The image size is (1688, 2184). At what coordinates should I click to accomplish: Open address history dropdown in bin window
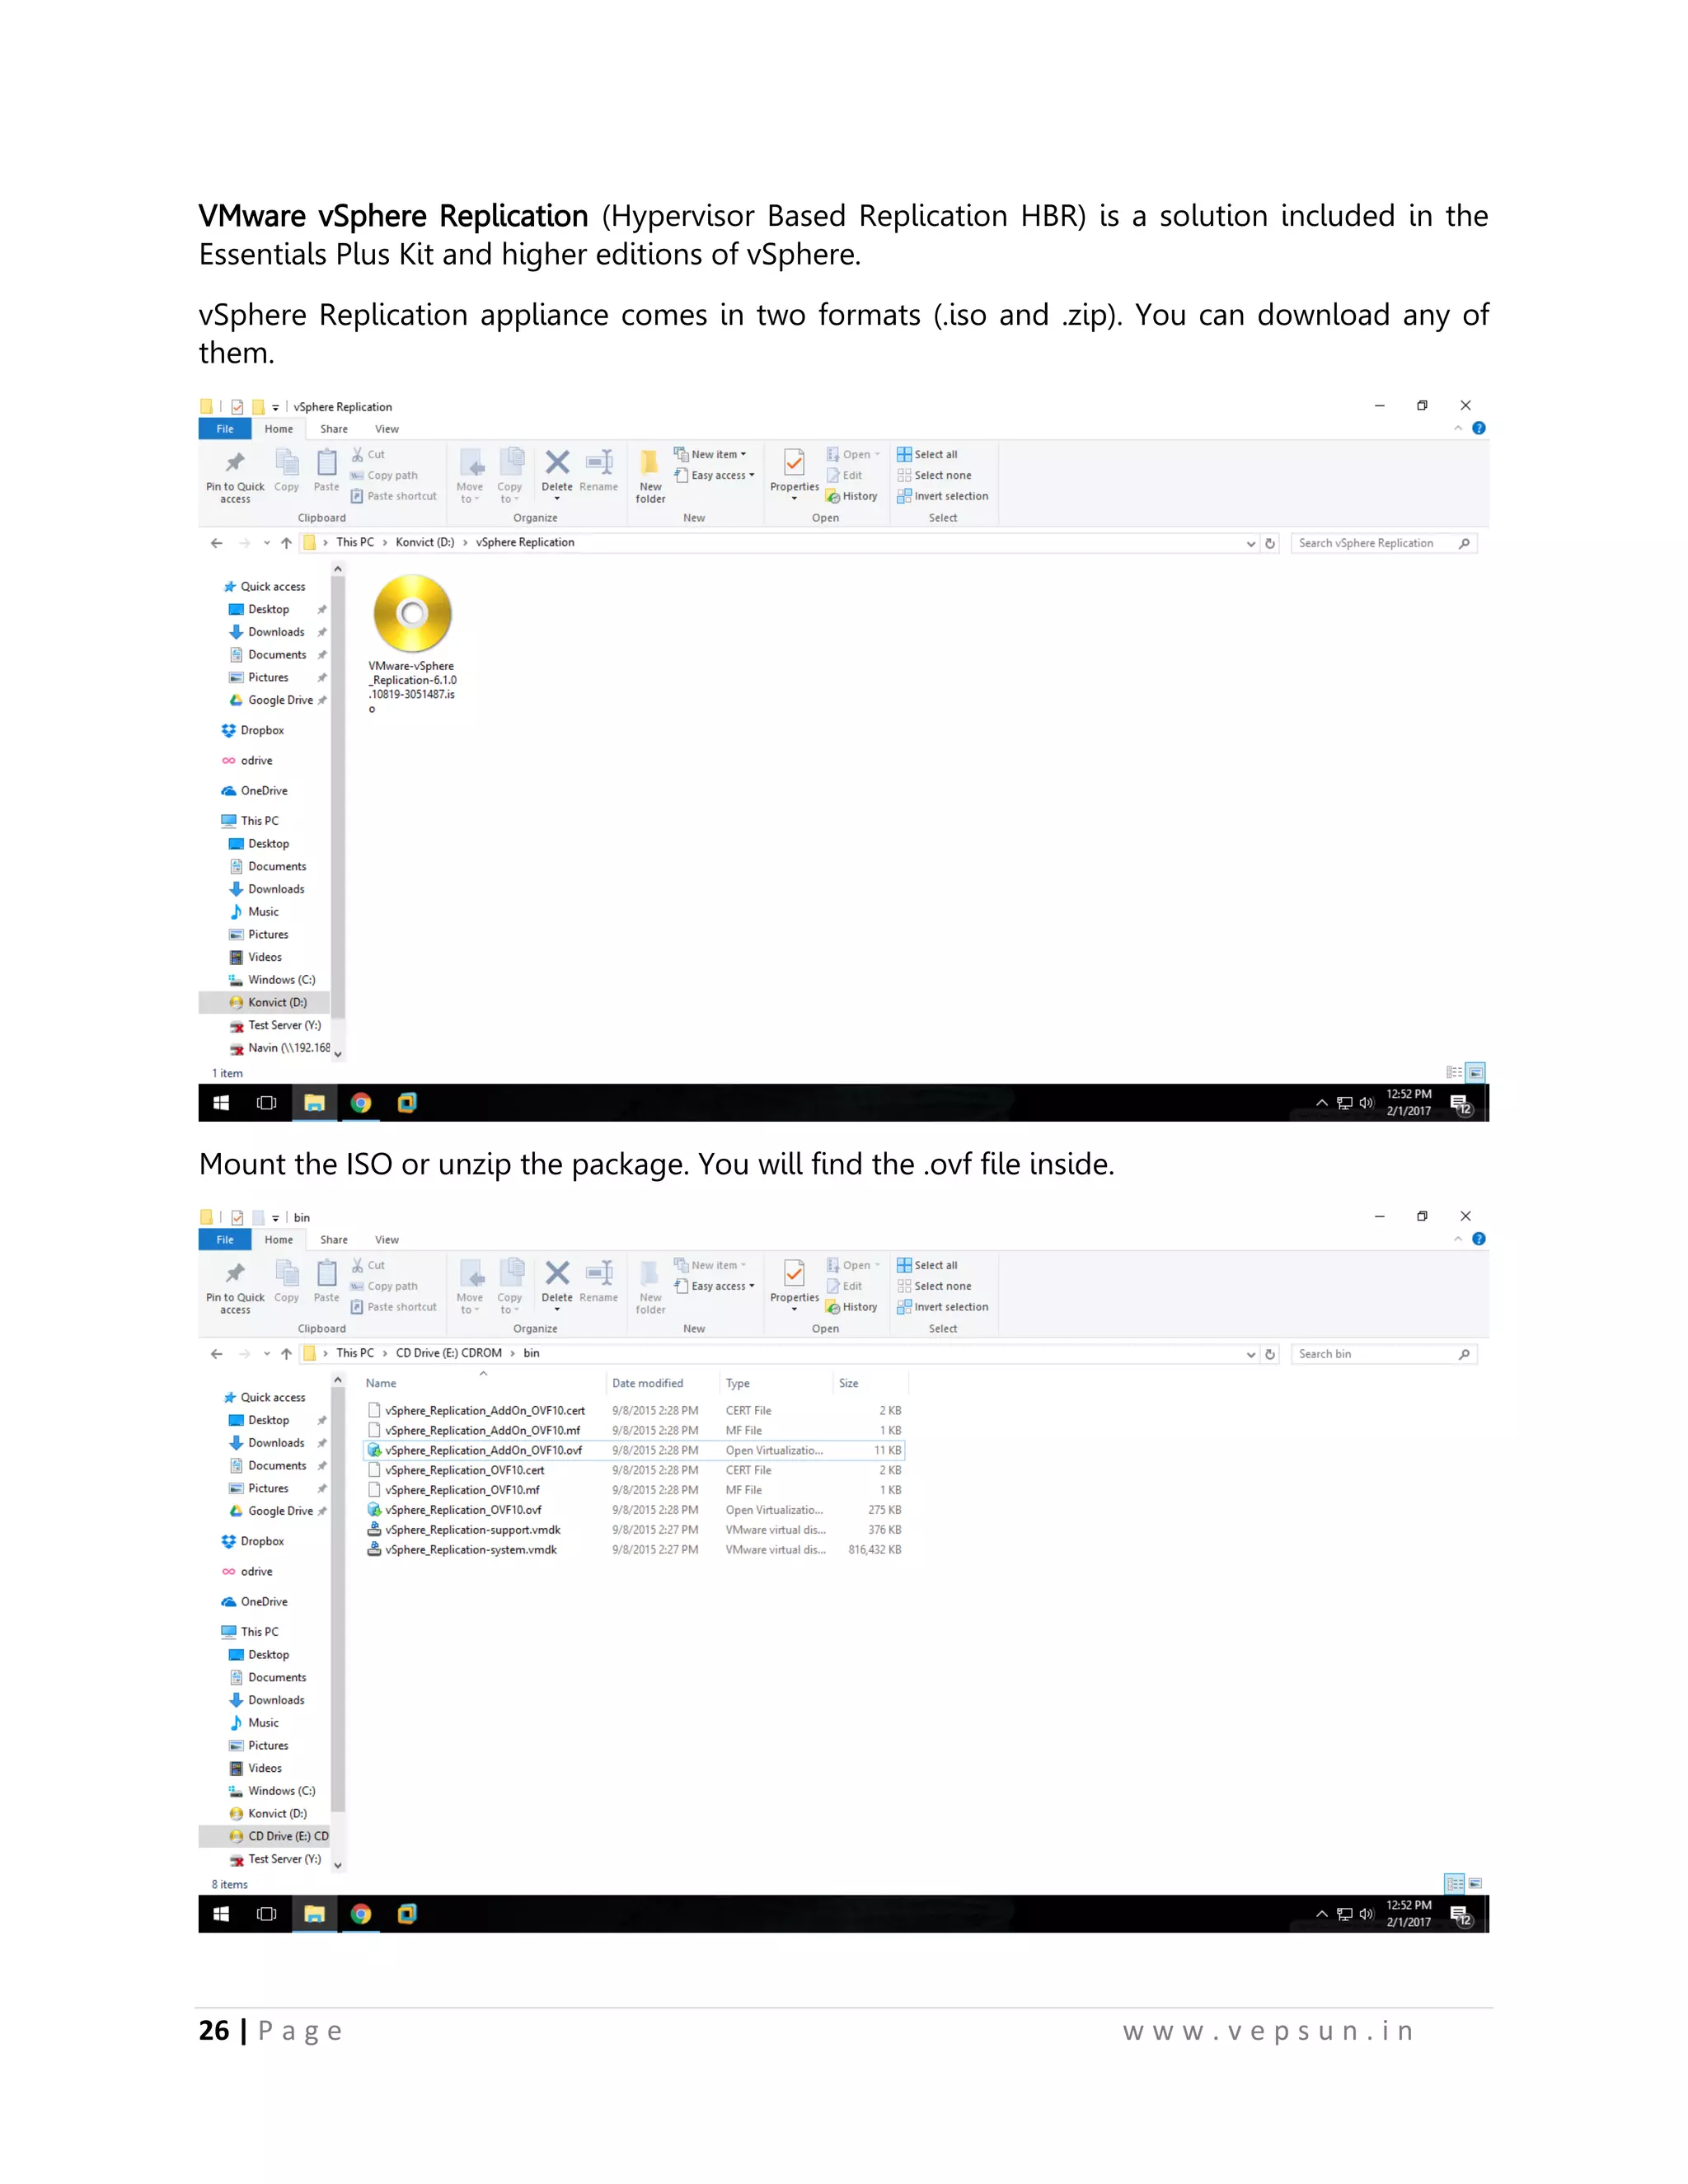1250,1354
